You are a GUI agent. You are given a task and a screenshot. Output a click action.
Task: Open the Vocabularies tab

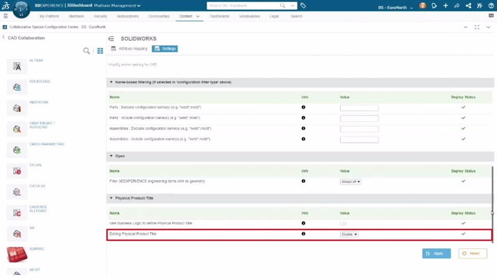(x=250, y=16)
